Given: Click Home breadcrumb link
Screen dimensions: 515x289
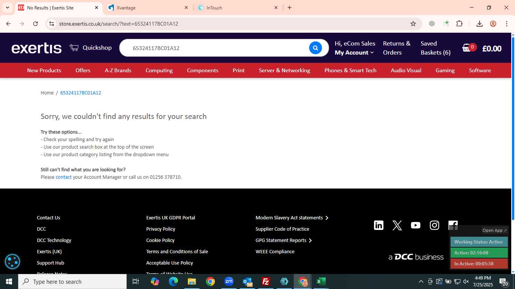Looking at the screenshot, I should (47, 93).
